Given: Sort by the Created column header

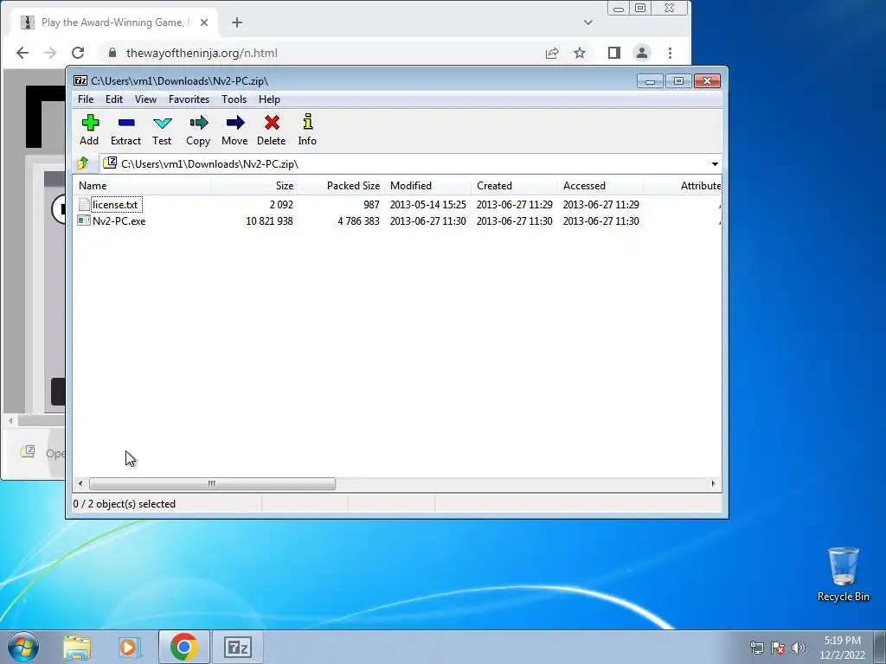Looking at the screenshot, I should click(514, 186).
